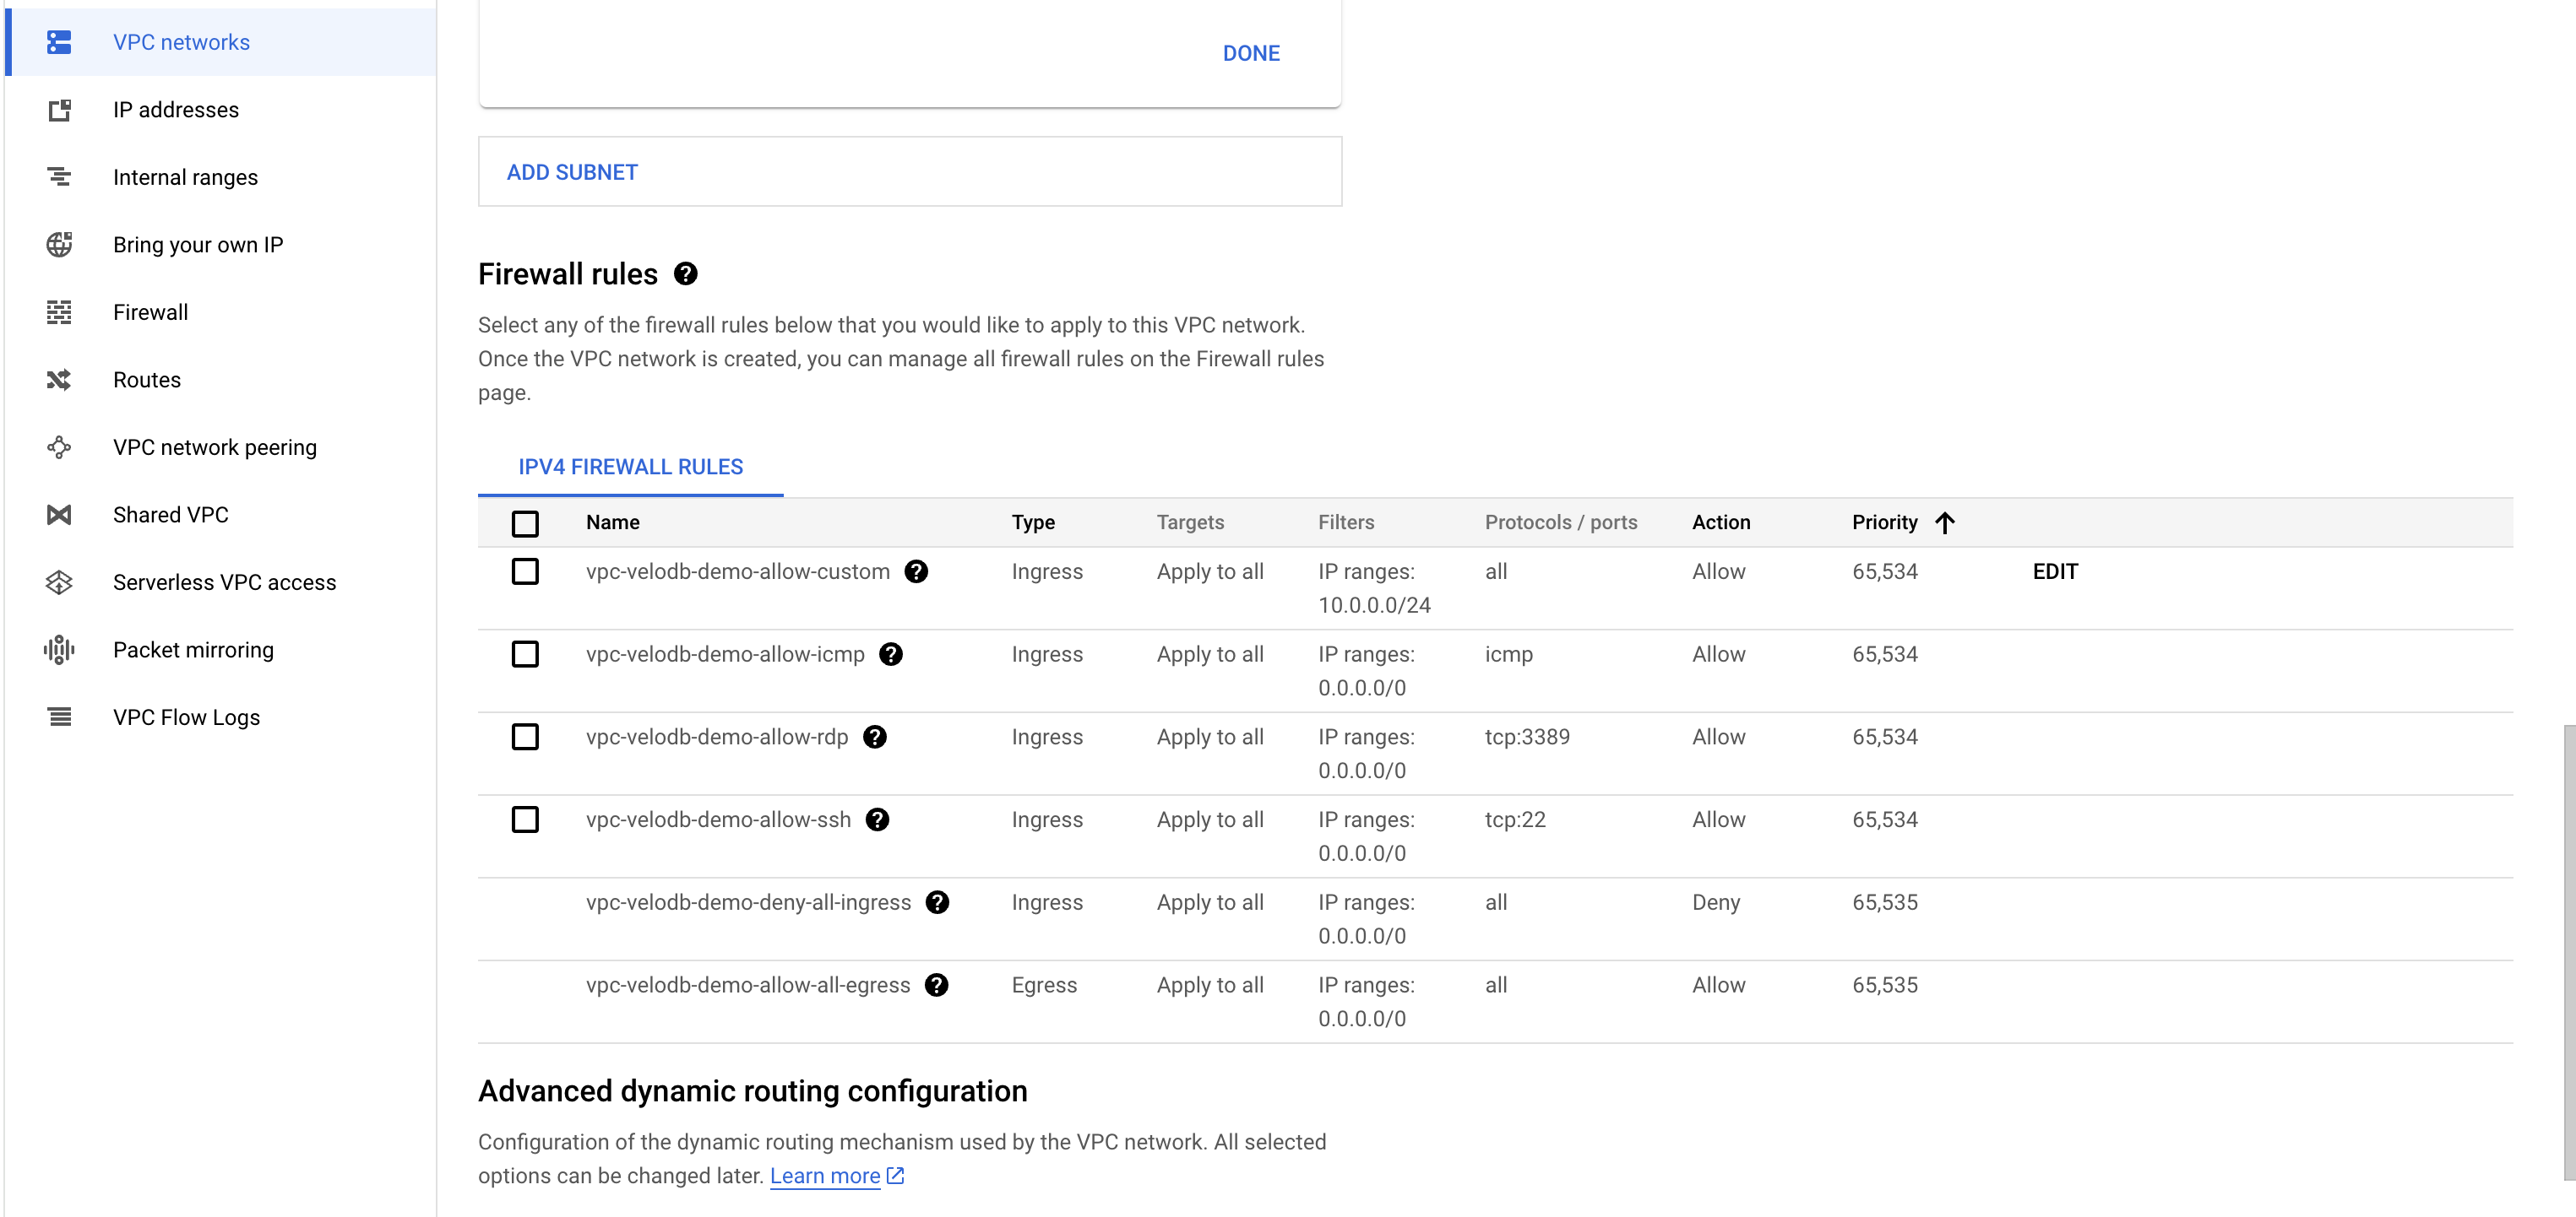
Task: Click the Firewall icon in the sidebar
Action: [59, 313]
